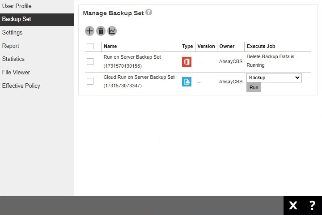Click the Run button

(x=254, y=87)
